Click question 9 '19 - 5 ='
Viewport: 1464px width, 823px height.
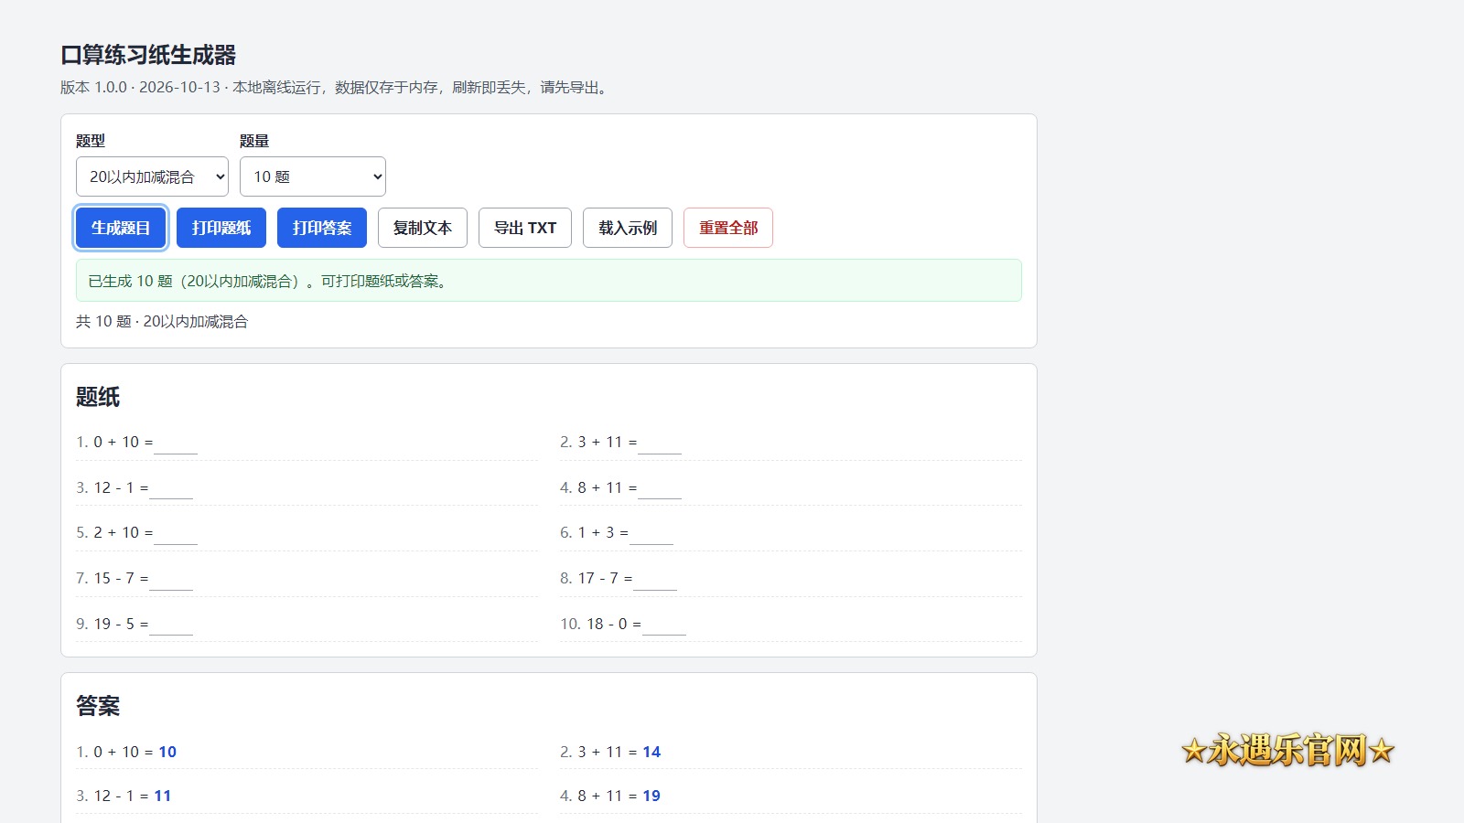click(x=307, y=624)
